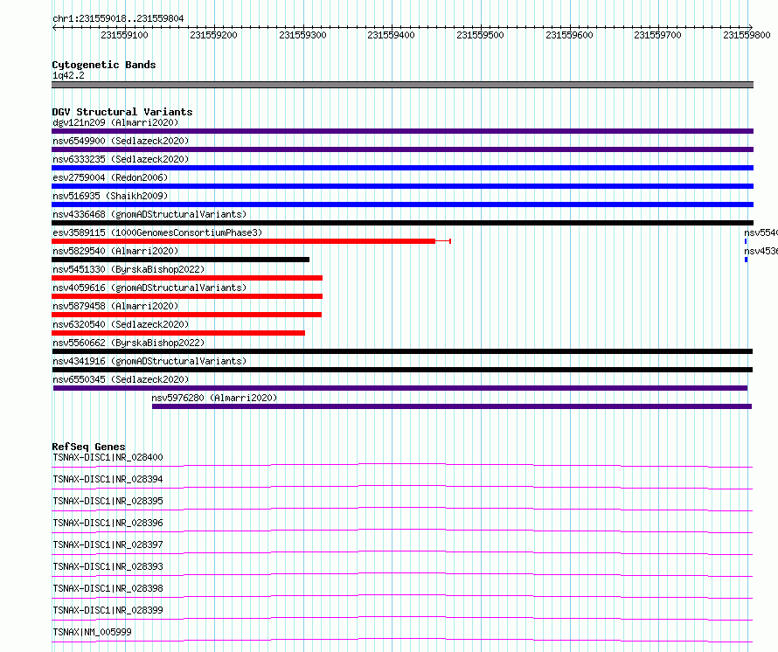Screen dimensions: 778x652
Task: Select the nsv5976280 purple variant bar
Action: click(x=452, y=406)
